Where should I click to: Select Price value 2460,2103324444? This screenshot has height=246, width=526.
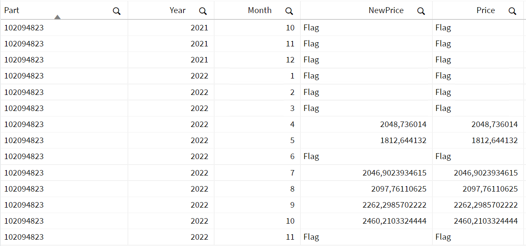click(485, 221)
